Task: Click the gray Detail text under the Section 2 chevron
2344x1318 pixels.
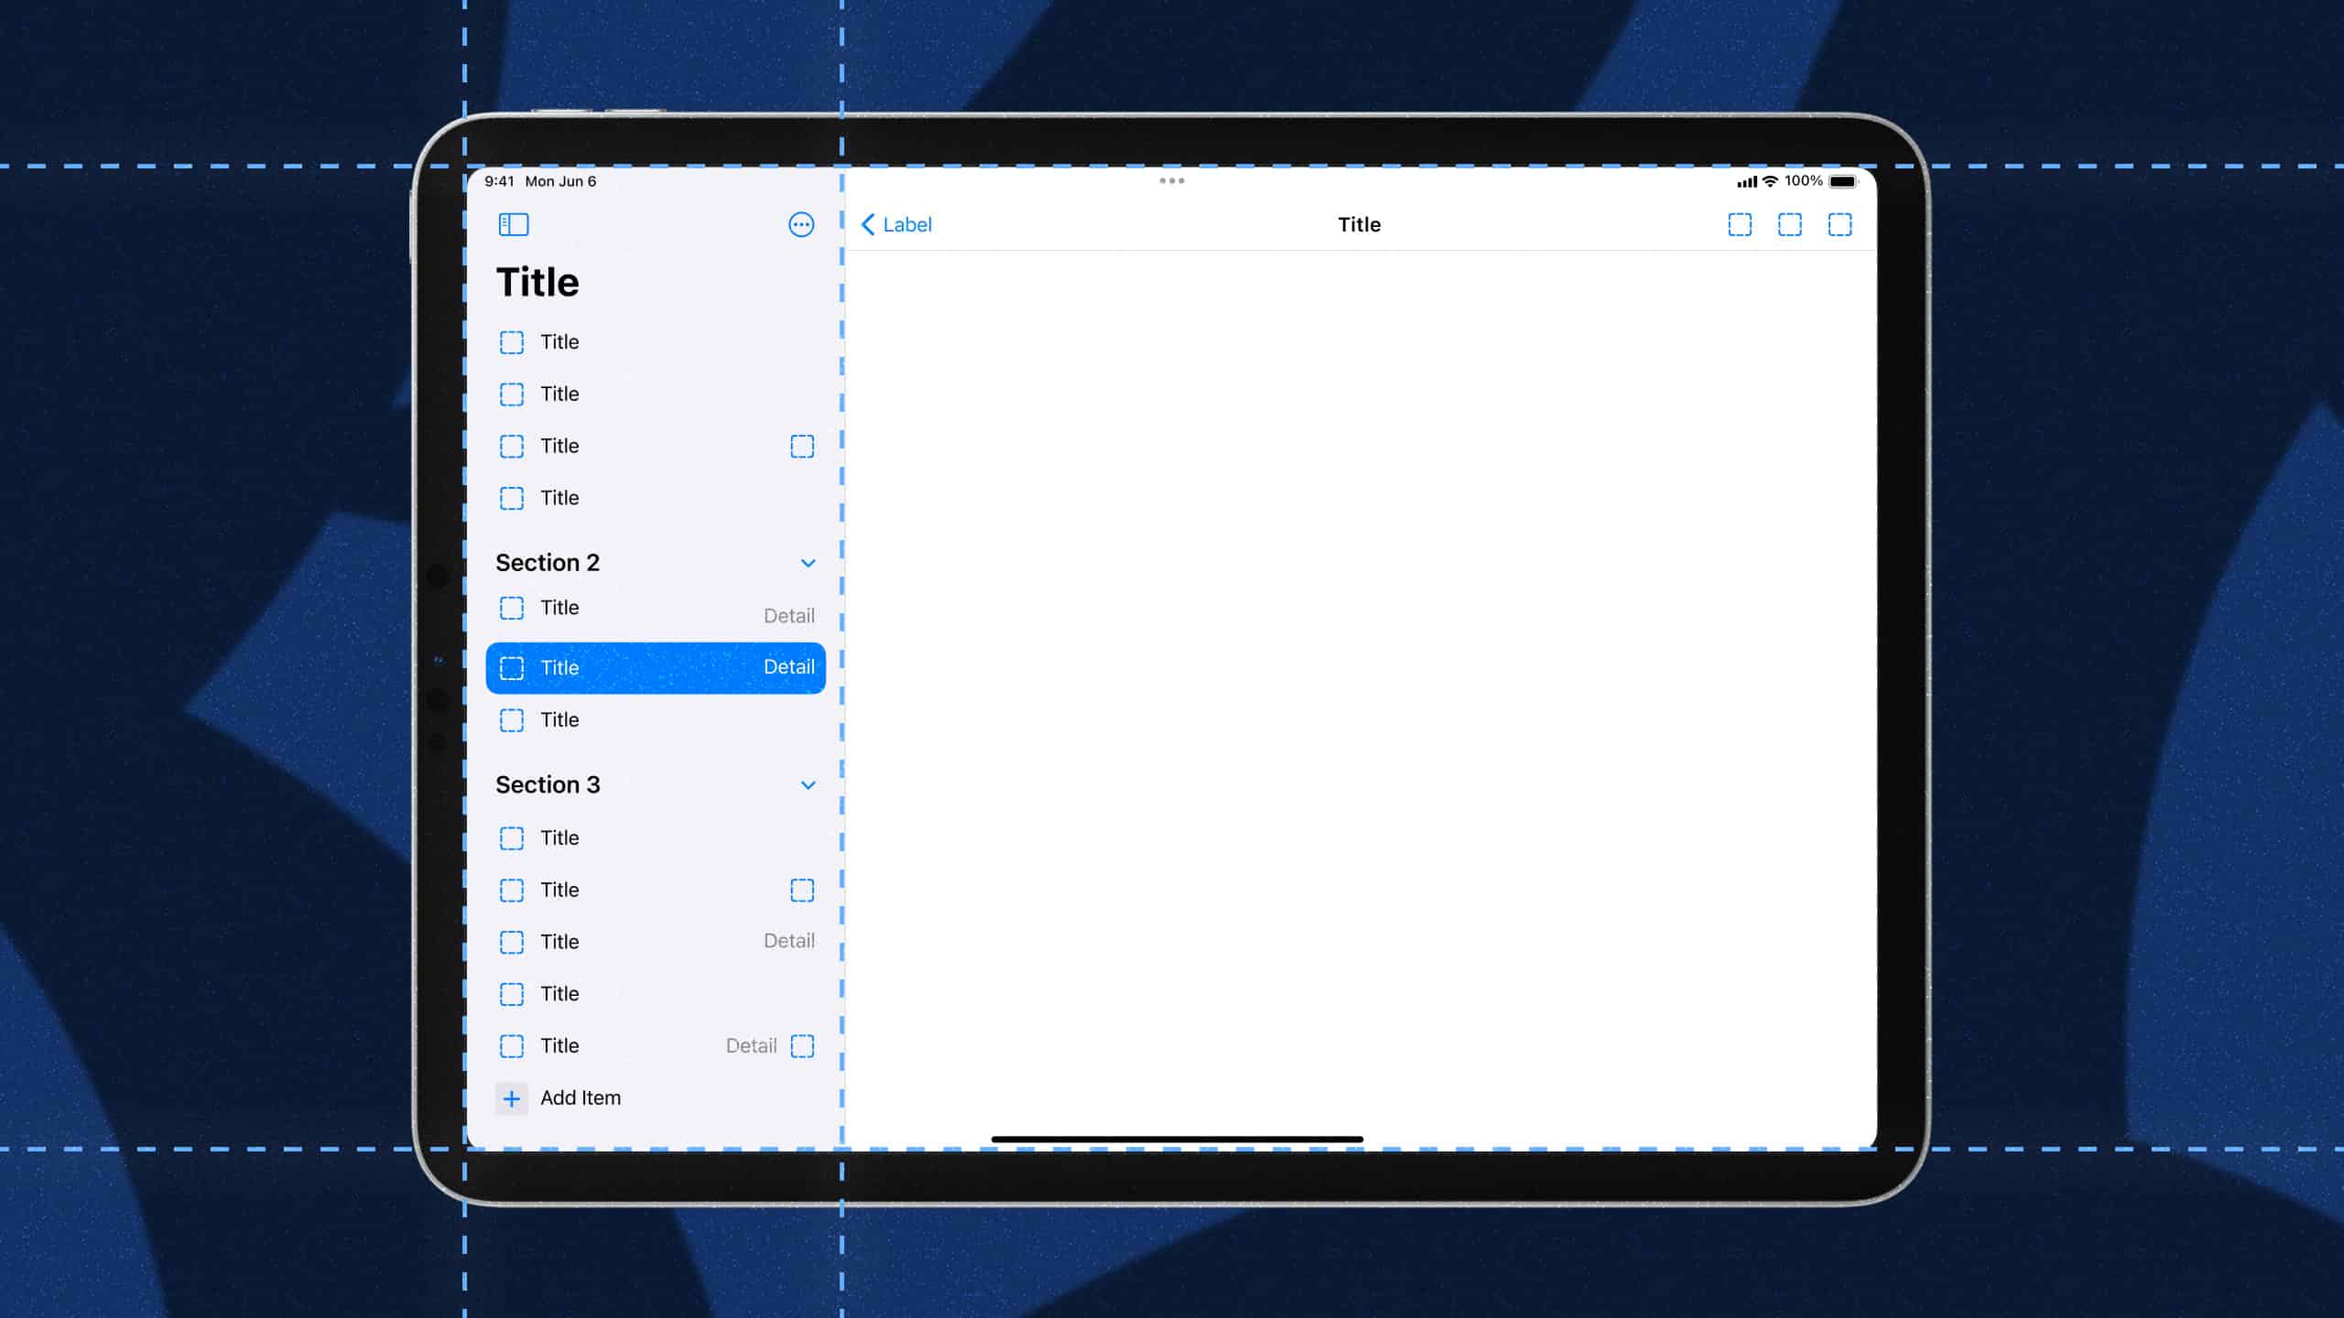Action: point(789,616)
